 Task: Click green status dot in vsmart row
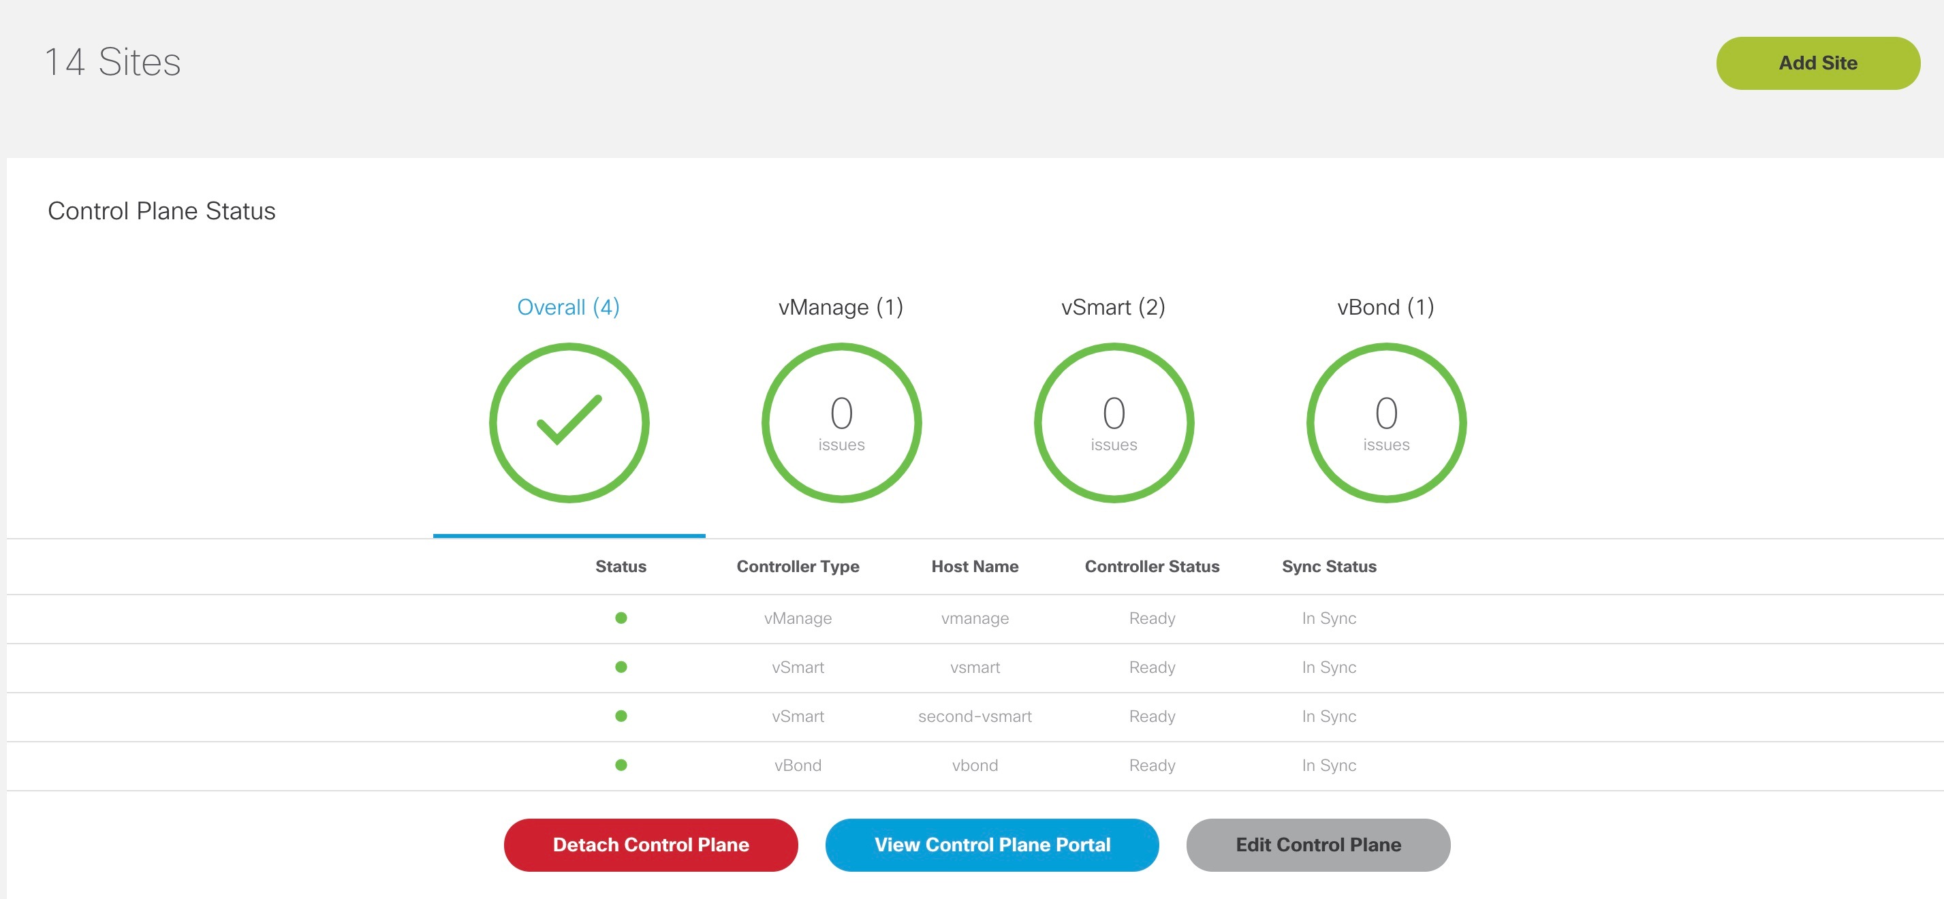[x=621, y=667]
